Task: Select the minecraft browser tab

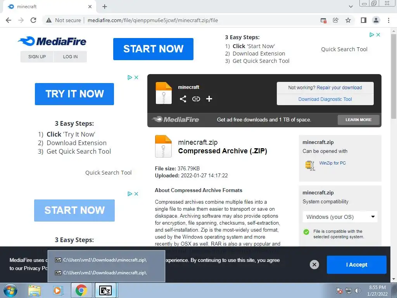Action: pos(49,7)
